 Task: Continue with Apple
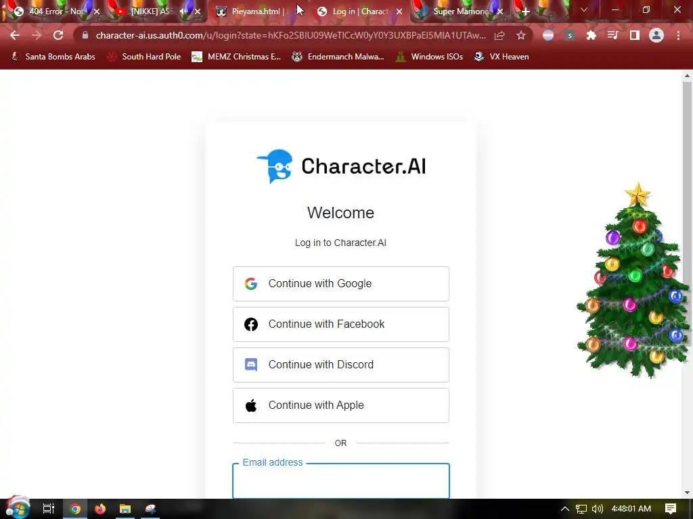[x=341, y=405]
